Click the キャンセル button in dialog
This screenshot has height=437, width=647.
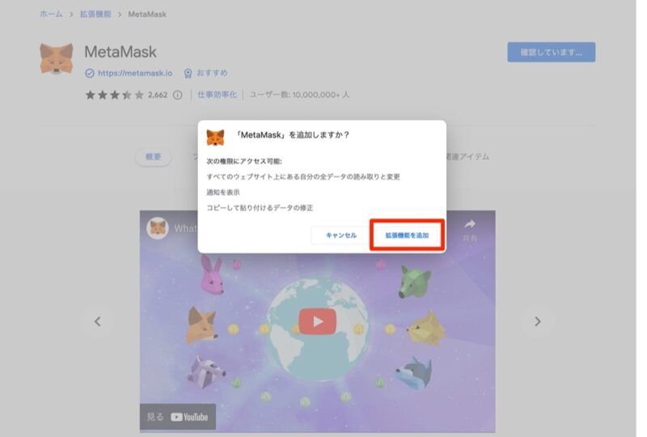pyautogui.click(x=340, y=235)
